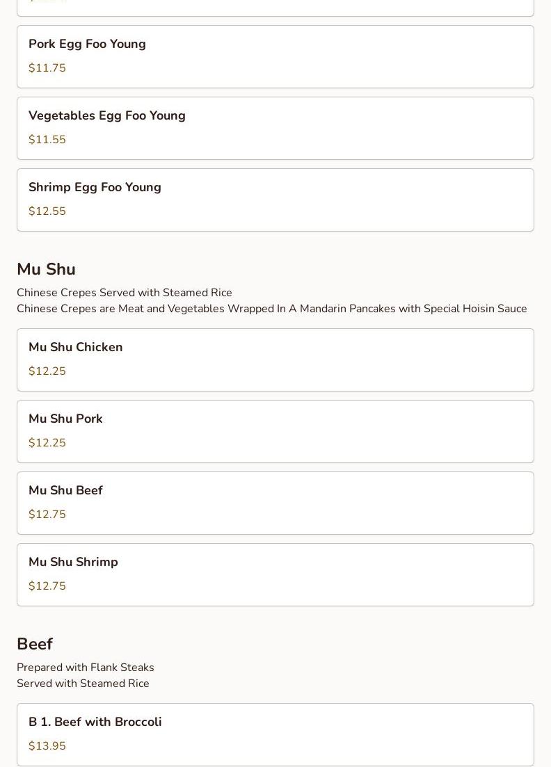Click the $12.25 price under Mu Shu Chicken
This screenshot has width=551, height=767.
point(47,371)
